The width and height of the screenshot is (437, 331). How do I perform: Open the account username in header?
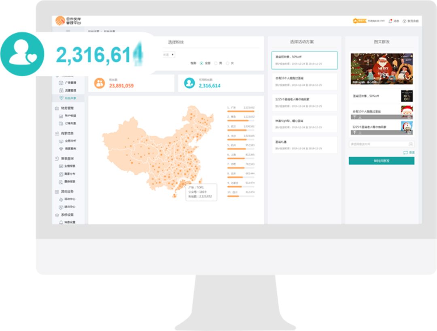[376, 21]
